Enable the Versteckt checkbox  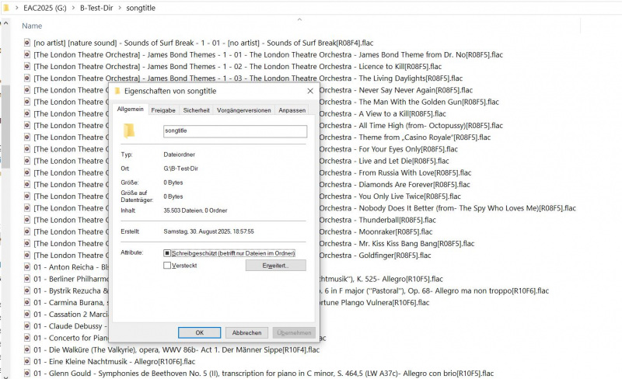point(167,266)
